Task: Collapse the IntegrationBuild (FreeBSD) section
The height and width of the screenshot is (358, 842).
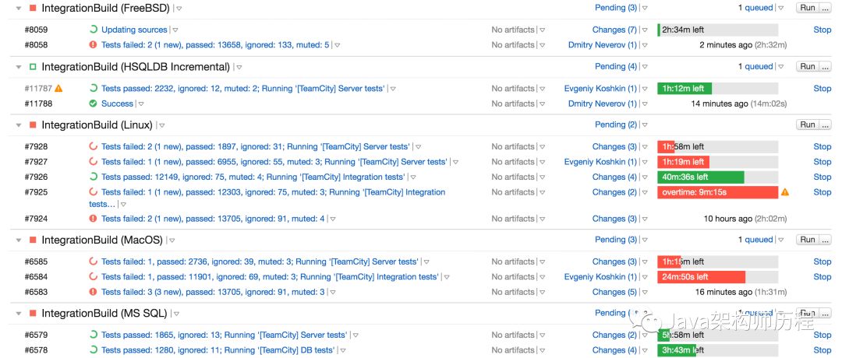Action: (x=19, y=8)
